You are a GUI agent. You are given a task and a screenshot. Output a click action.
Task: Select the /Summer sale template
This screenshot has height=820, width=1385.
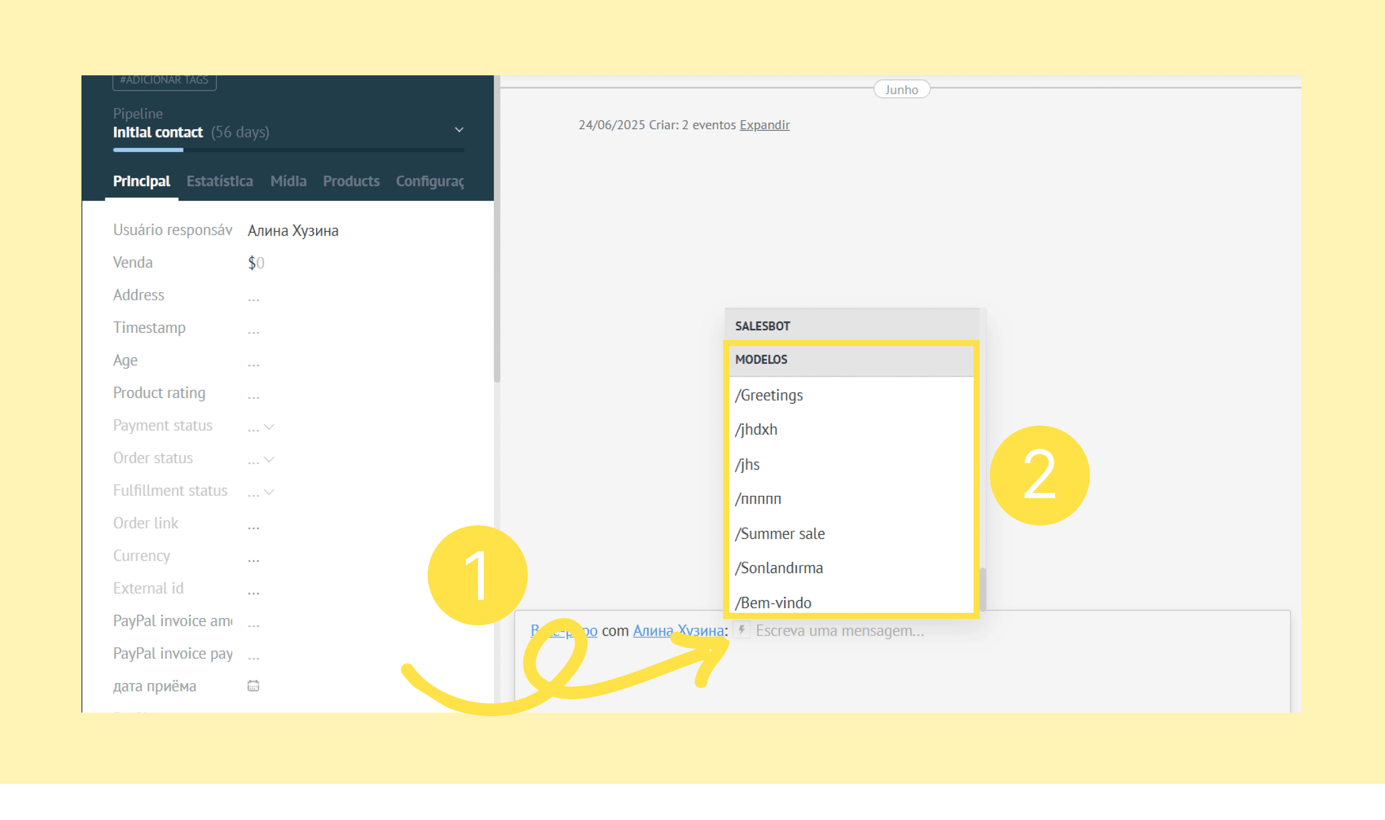(780, 534)
